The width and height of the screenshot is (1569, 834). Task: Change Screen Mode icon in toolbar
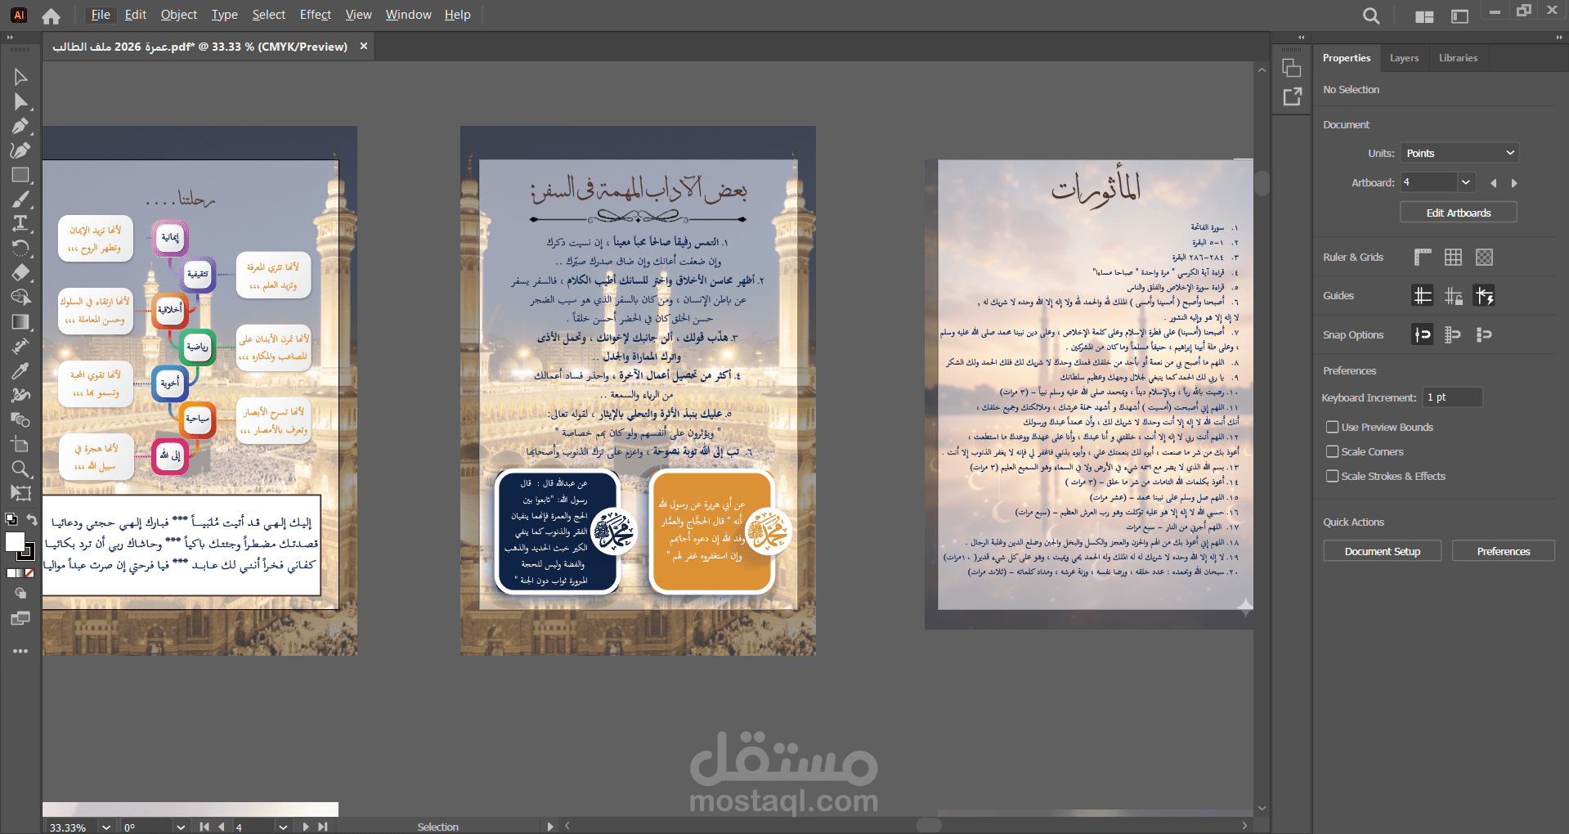pos(20,618)
